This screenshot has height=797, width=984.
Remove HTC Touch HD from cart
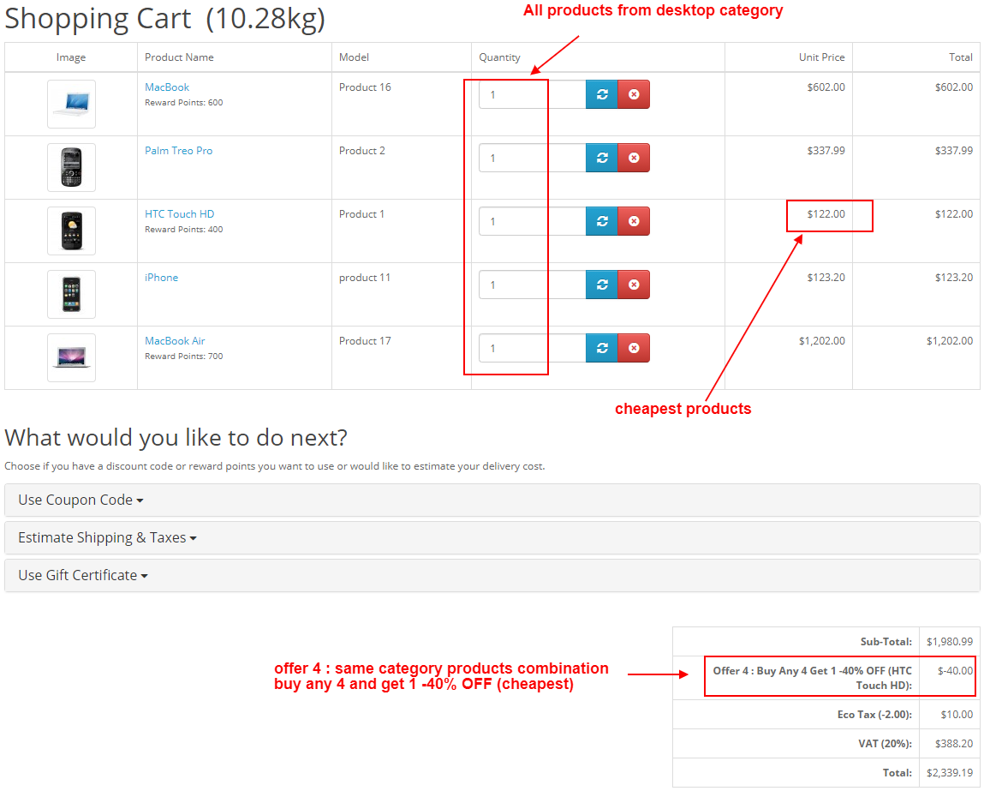[634, 221]
